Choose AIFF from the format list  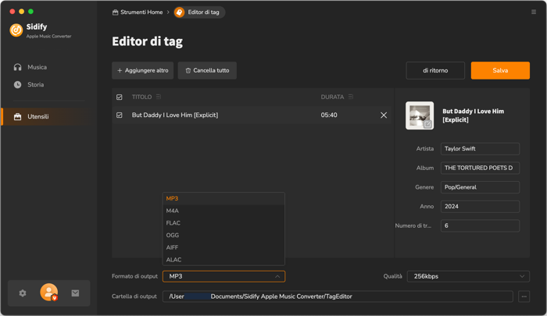[x=223, y=247]
